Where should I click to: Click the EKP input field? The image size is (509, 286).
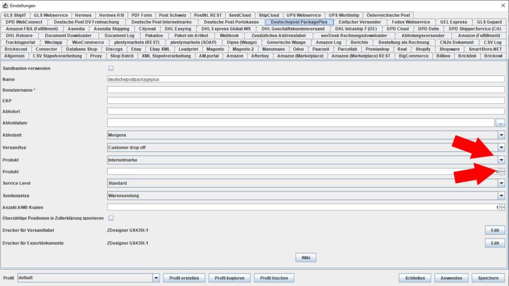pos(306,101)
